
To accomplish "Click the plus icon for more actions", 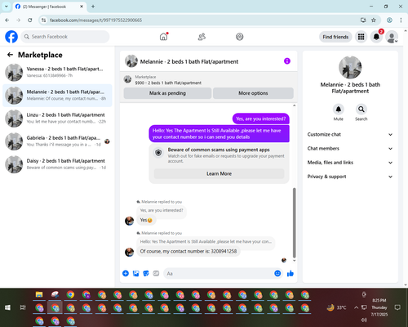I will tap(126, 273).
